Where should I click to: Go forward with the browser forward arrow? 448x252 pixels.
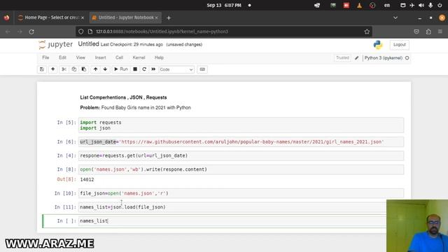(20, 31)
